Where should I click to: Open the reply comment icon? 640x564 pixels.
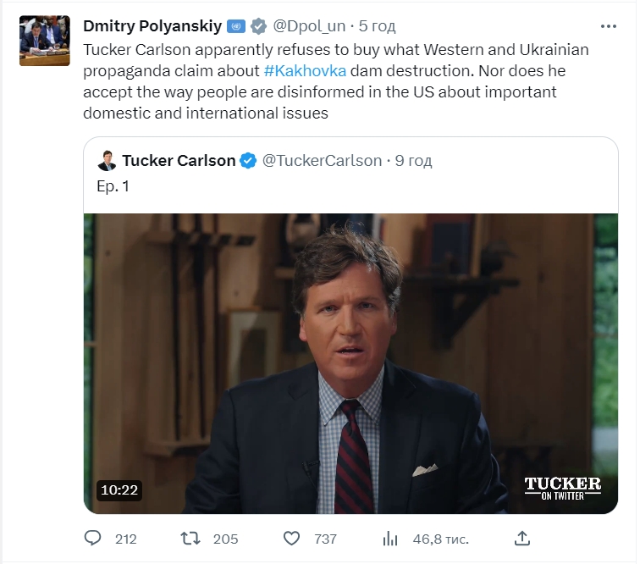(92, 539)
